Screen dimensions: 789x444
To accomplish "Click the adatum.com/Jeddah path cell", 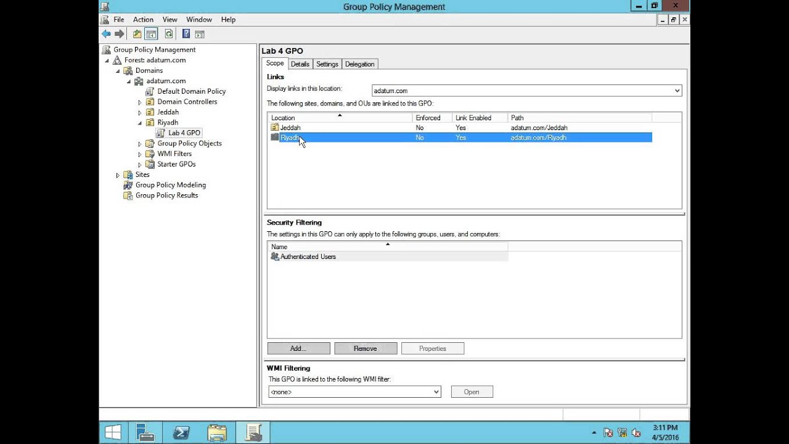I will tap(539, 128).
